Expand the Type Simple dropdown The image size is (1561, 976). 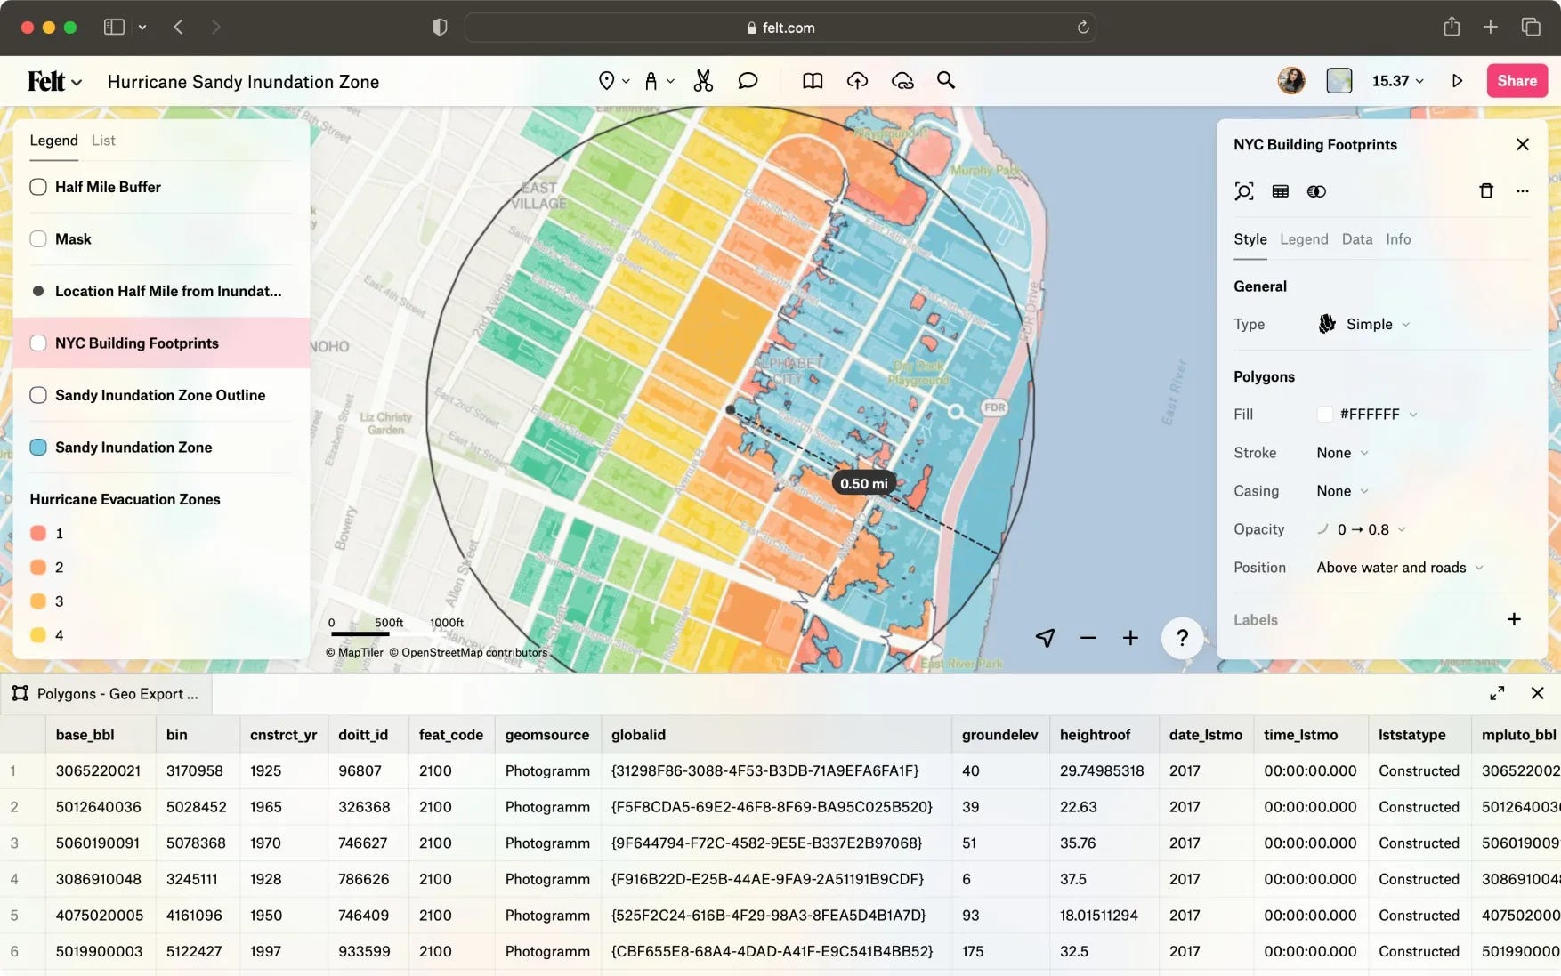1369,325
